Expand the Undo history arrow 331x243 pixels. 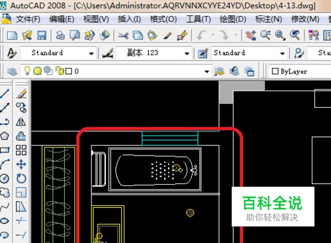(213, 35)
